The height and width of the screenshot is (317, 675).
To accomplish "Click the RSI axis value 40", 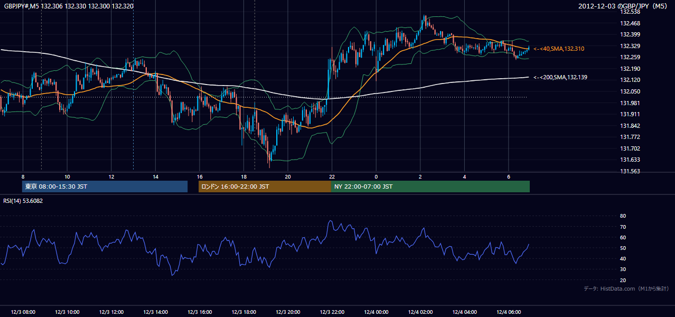I will pyautogui.click(x=623, y=259).
